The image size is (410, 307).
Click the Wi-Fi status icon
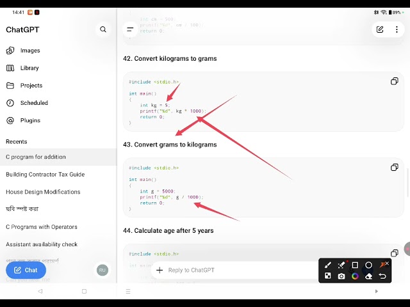pos(383,12)
